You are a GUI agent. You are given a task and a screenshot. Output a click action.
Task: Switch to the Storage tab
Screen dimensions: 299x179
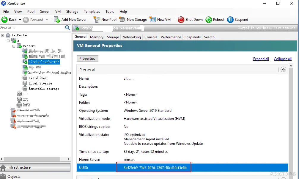(113, 37)
